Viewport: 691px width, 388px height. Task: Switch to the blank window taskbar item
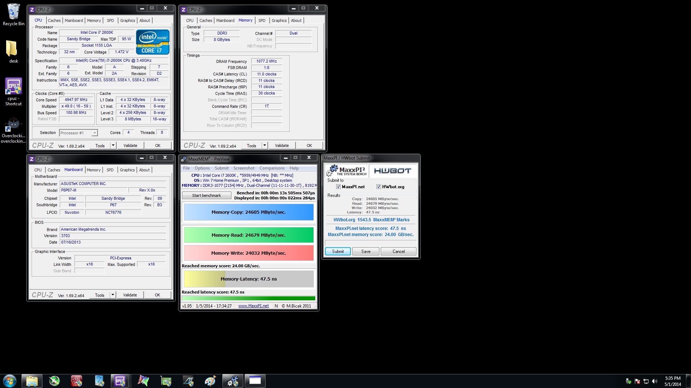(255, 381)
